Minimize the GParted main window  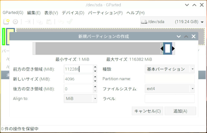coord(187,5)
